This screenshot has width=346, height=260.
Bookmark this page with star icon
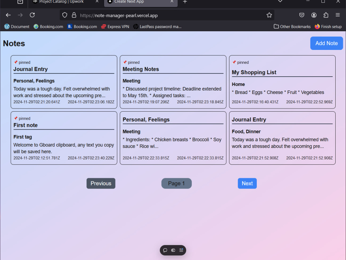[269, 15]
